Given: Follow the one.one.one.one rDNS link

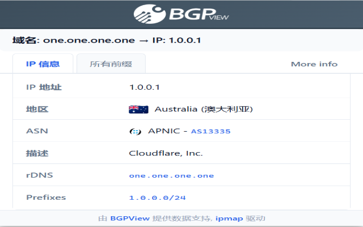Looking at the screenshot, I should click(x=171, y=176).
